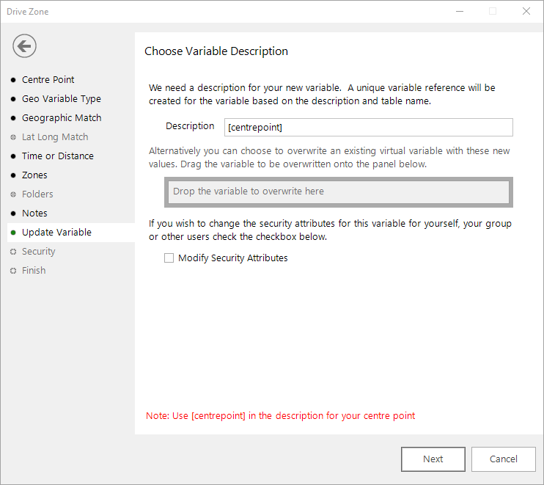Go back using the circled arrow icon
The width and height of the screenshot is (544, 485).
click(x=25, y=46)
